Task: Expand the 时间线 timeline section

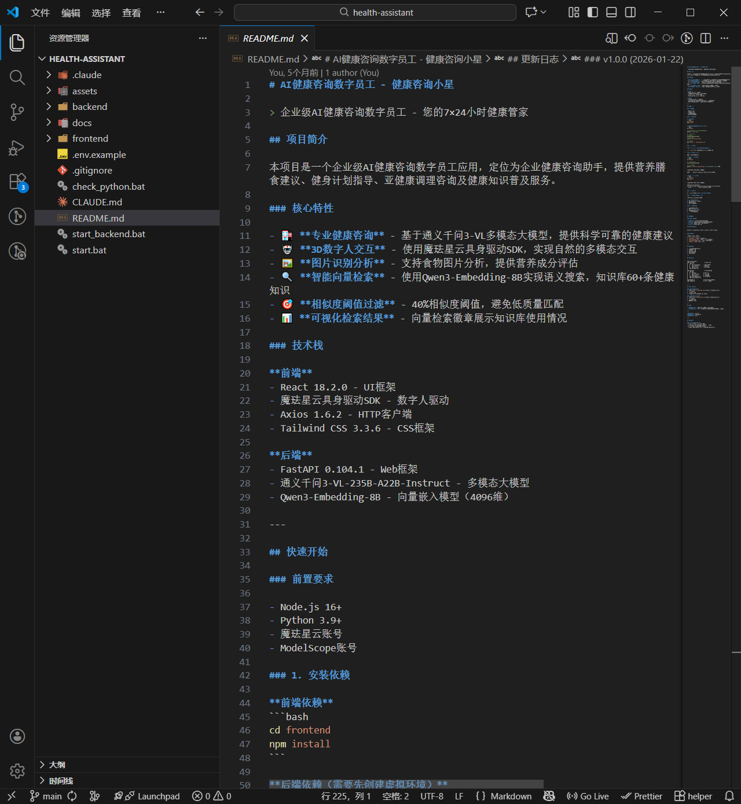Action: 127,781
